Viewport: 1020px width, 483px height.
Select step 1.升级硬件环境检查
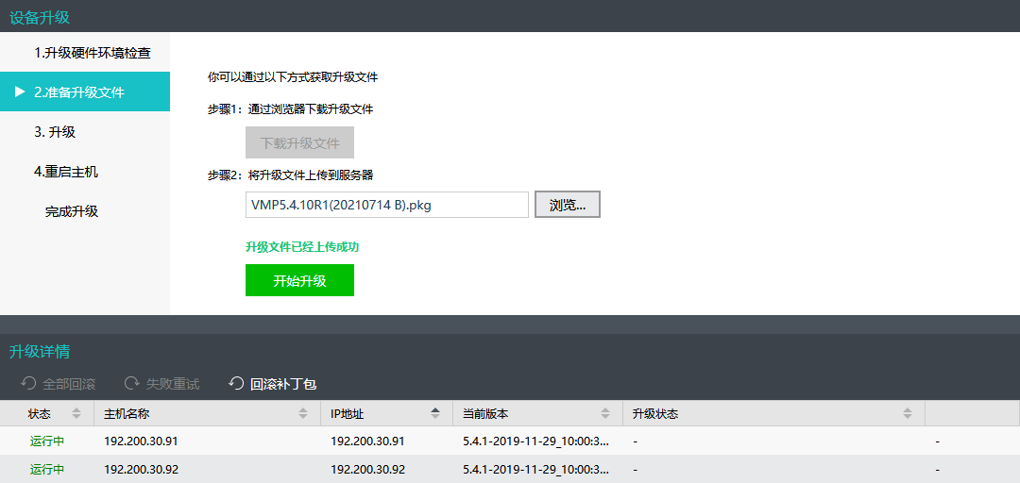pos(92,53)
